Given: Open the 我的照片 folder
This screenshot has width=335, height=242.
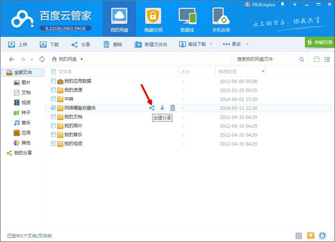Looking at the screenshot, I should click(73, 126).
